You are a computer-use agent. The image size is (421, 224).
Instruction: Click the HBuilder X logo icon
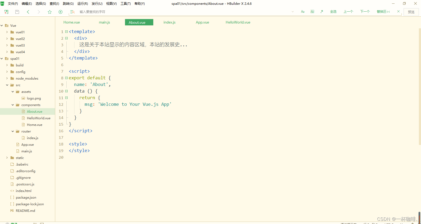2,3
